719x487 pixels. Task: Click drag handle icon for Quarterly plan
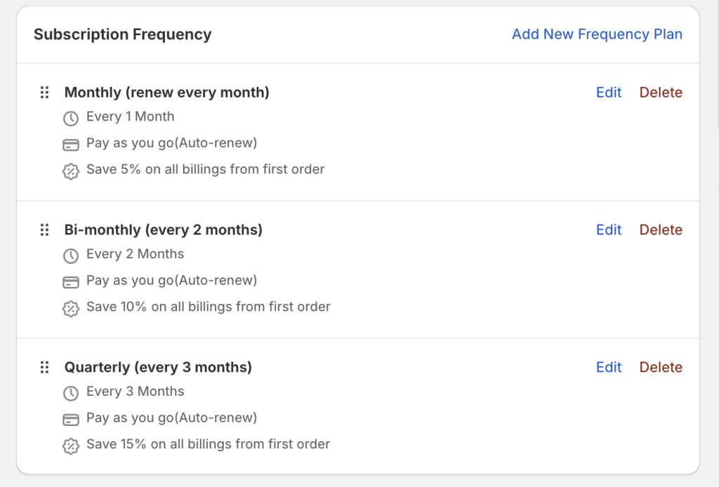[44, 368]
